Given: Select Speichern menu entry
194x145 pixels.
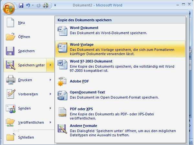Looking at the screenshot, I should coord(29,51).
